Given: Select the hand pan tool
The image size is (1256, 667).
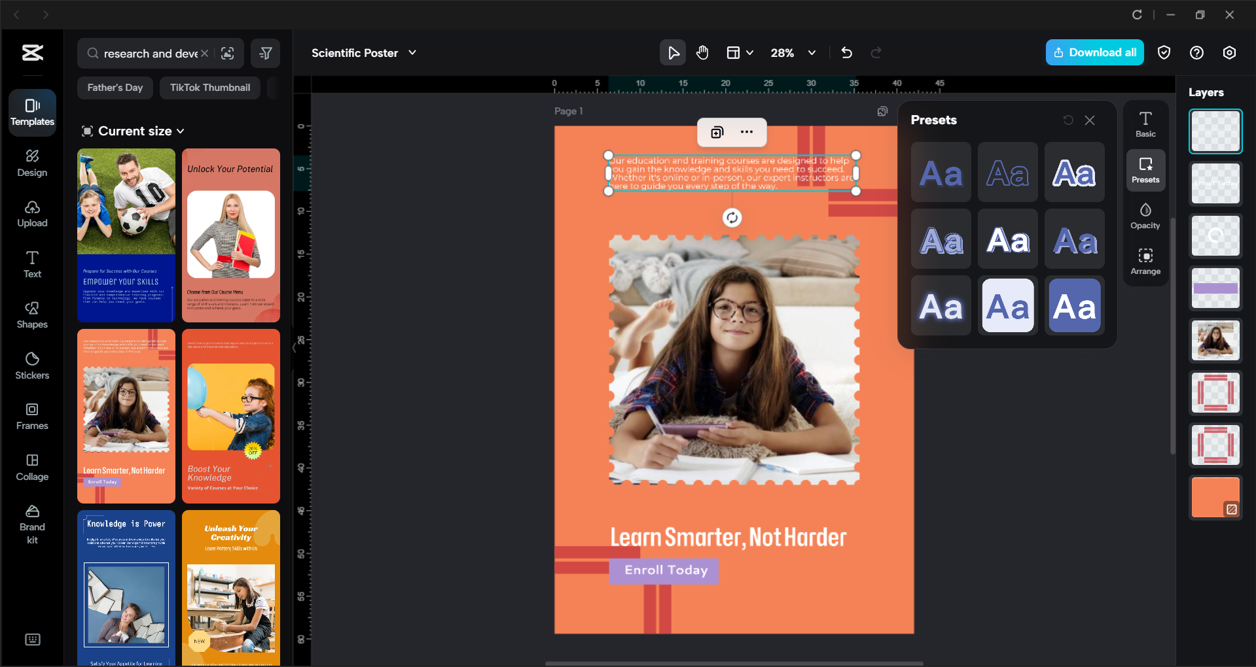Looking at the screenshot, I should click(x=702, y=52).
